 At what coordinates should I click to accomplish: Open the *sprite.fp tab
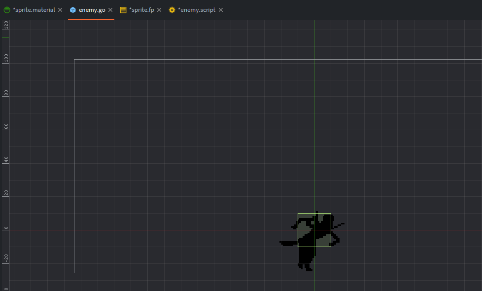(141, 10)
